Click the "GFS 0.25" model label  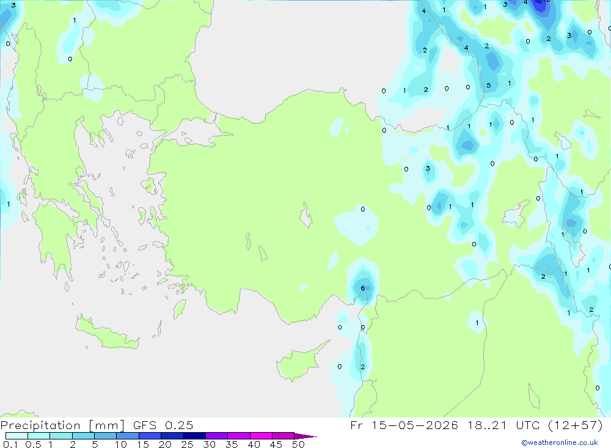point(163,425)
